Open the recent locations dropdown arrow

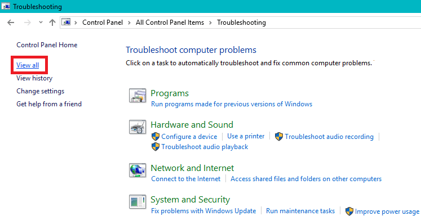[x=41, y=22]
